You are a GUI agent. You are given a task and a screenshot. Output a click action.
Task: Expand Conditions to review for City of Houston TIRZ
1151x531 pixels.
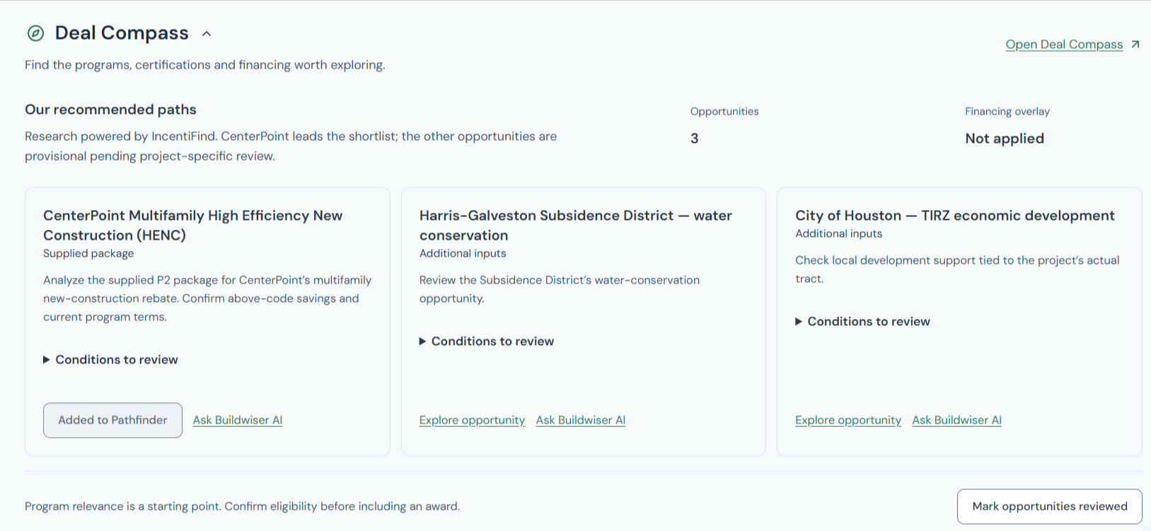[x=862, y=322]
